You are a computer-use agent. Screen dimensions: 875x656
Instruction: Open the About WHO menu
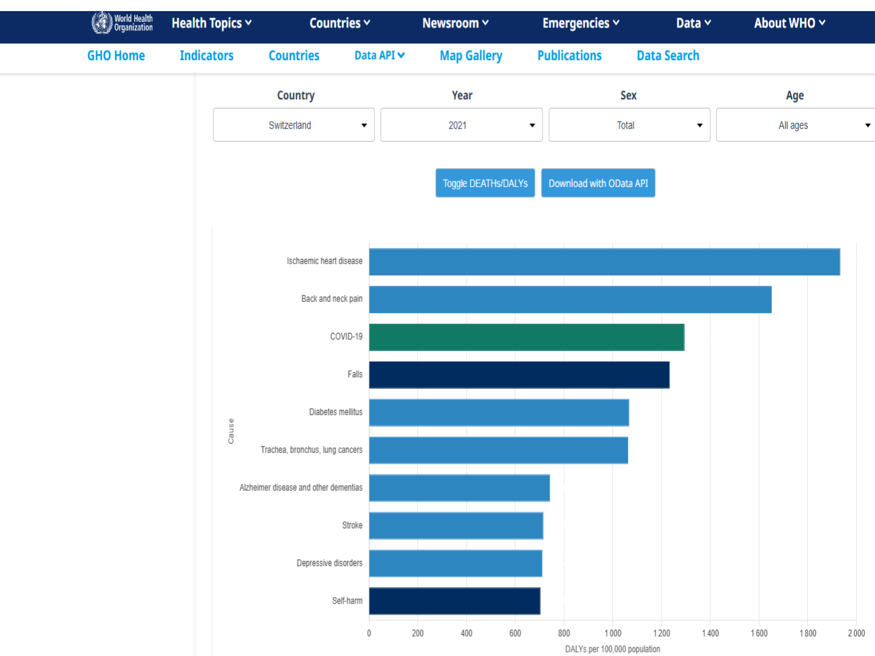coord(789,23)
